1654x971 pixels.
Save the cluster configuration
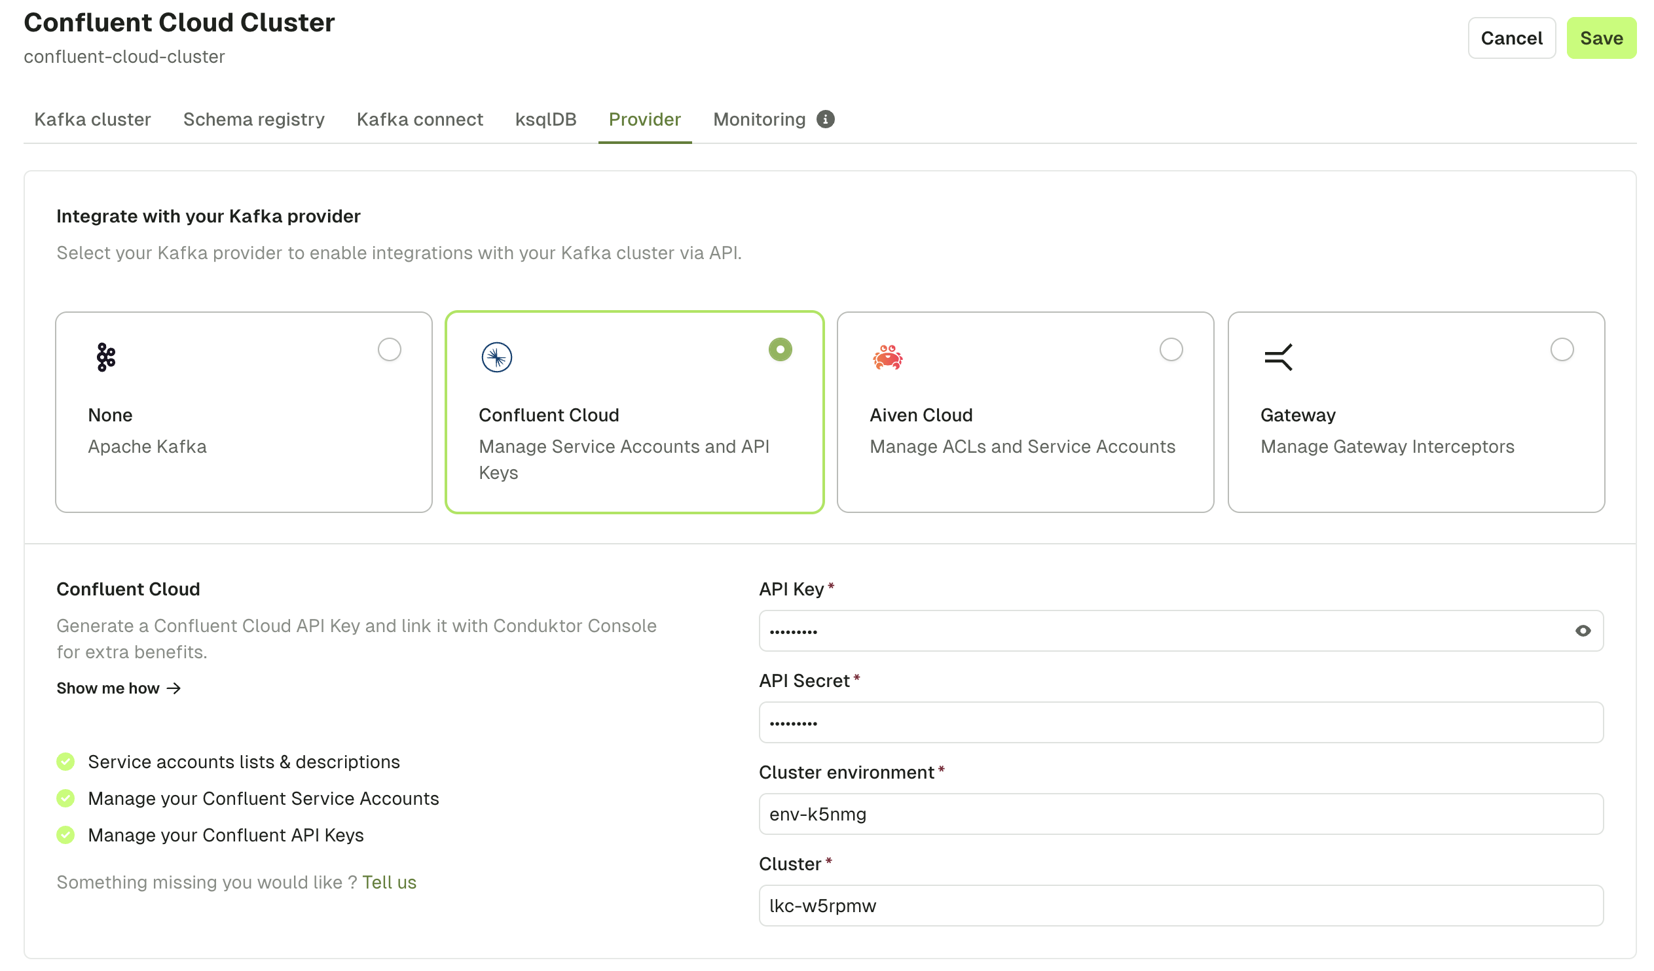[x=1601, y=38]
